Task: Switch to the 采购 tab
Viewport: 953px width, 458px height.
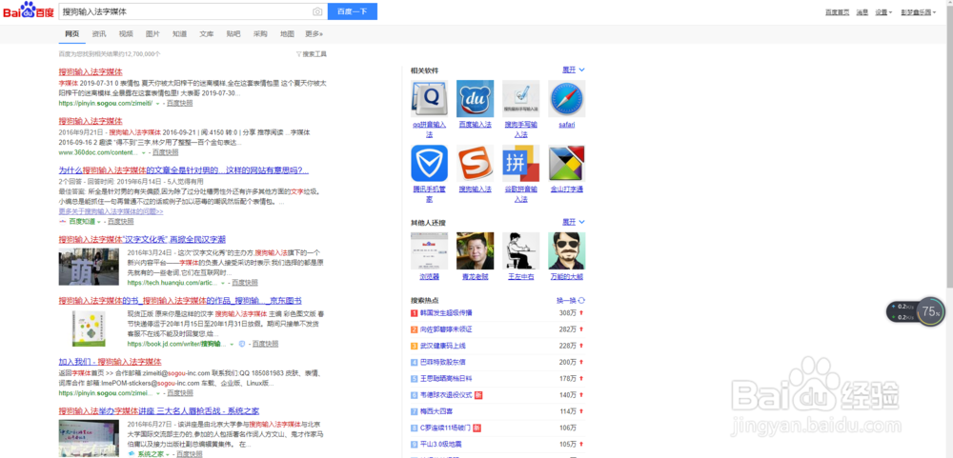Action: pyautogui.click(x=260, y=34)
